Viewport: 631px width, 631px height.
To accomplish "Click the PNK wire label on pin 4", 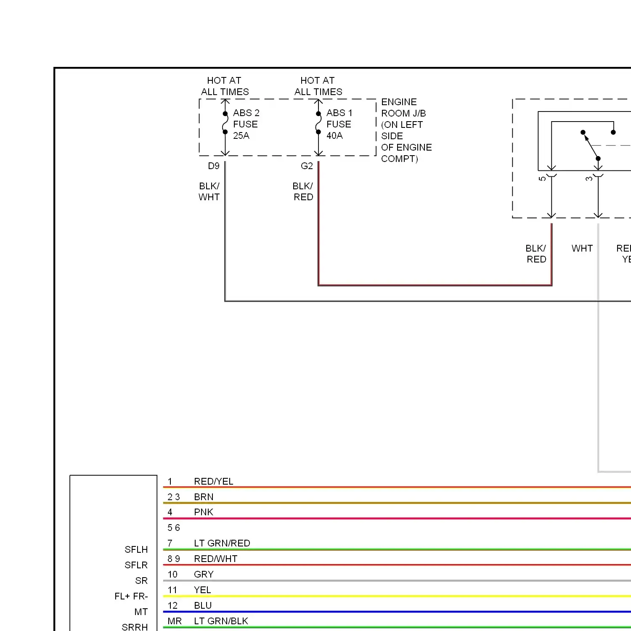I will tap(204, 512).
